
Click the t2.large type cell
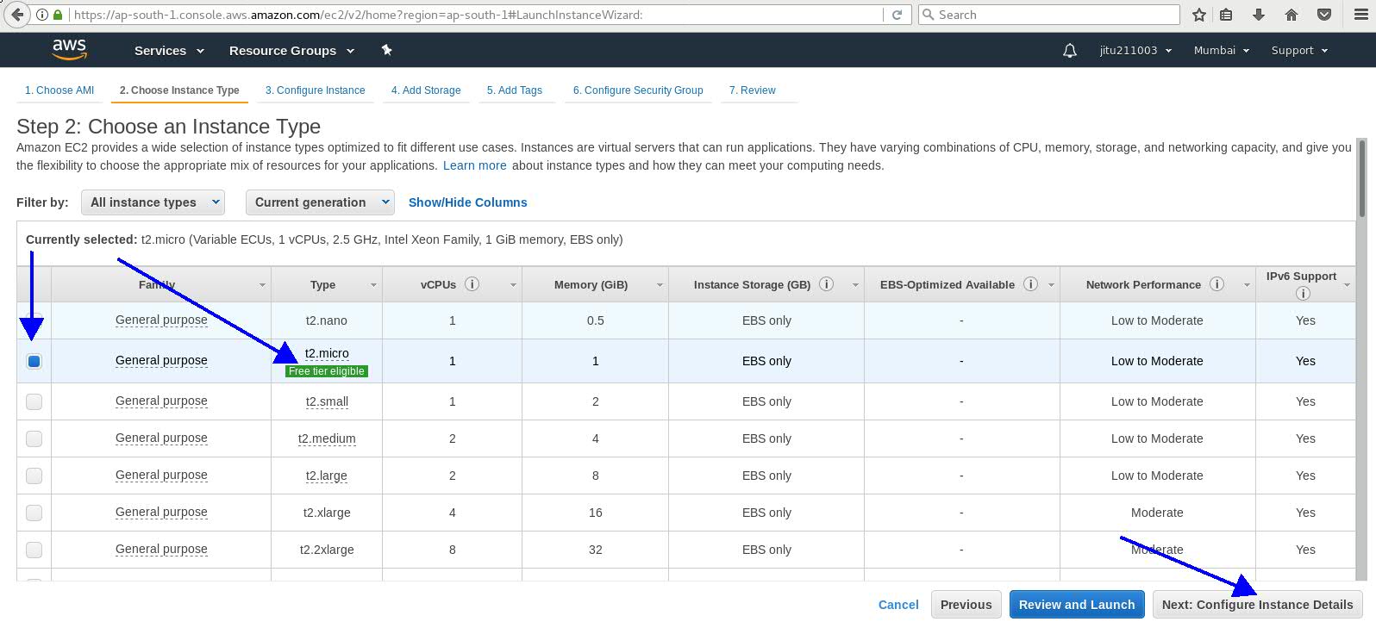[327, 476]
